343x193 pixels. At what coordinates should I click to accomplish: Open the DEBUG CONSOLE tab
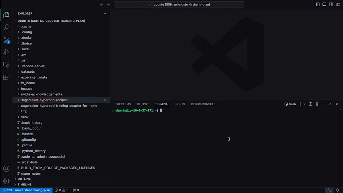point(203,104)
